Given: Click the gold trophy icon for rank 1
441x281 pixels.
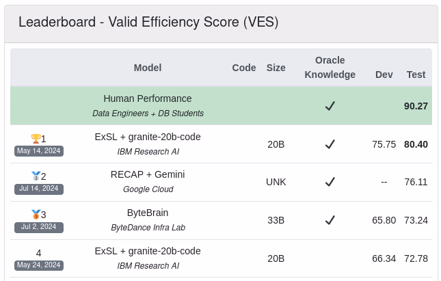Looking at the screenshot, I should pyautogui.click(x=36, y=139).
